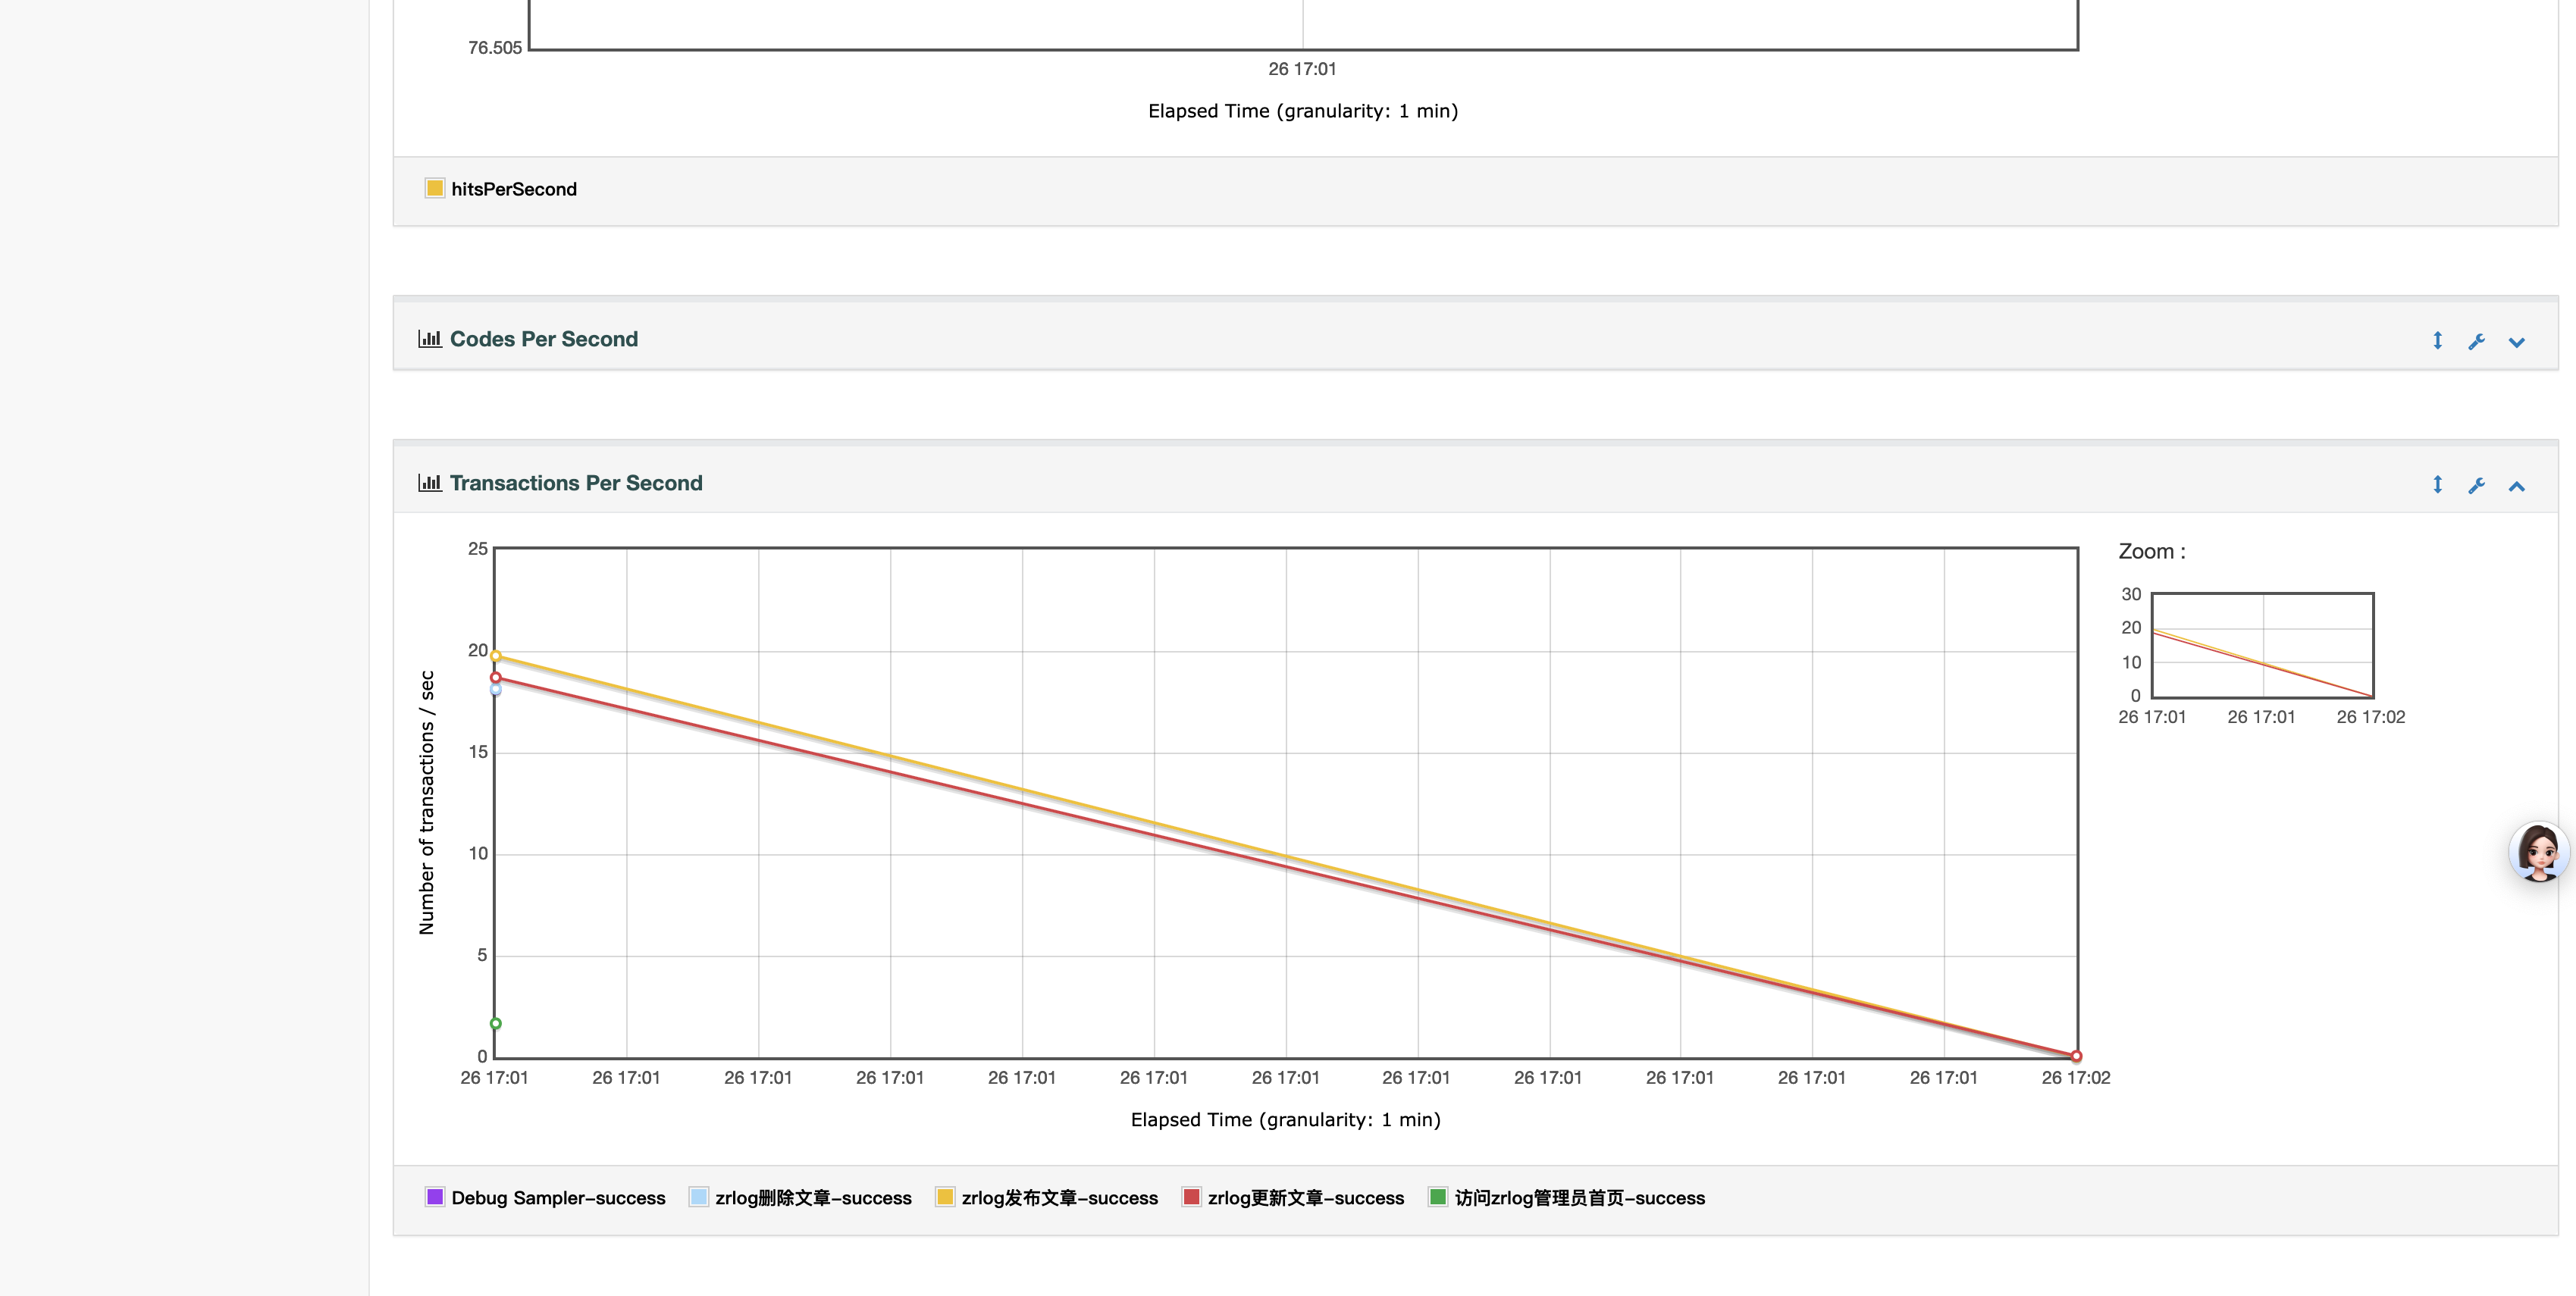Collapse the Transactions Per Second panel chevron

[x=2516, y=486]
